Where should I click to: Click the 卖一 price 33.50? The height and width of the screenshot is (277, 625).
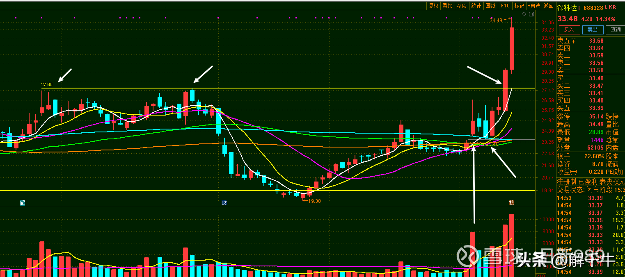(596, 70)
